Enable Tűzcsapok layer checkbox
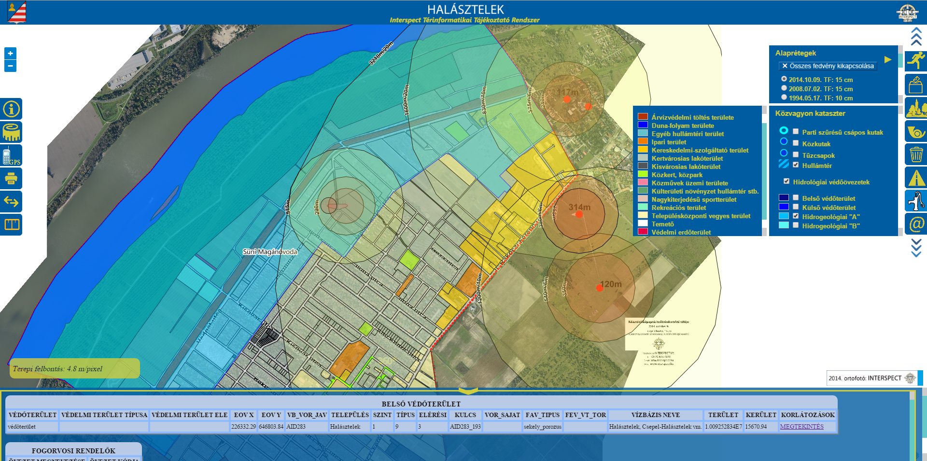The height and width of the screenshot is (461, 927). [796, 154]
